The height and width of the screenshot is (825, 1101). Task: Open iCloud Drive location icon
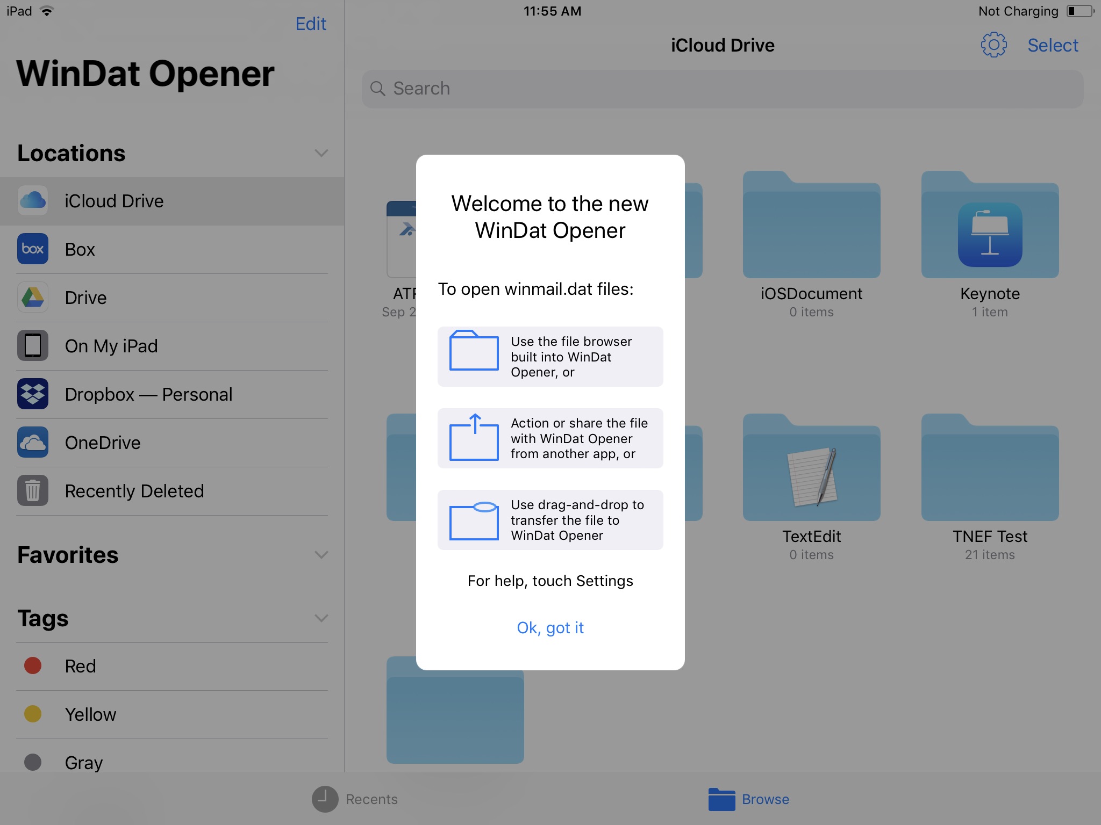(x=33, y=201)
